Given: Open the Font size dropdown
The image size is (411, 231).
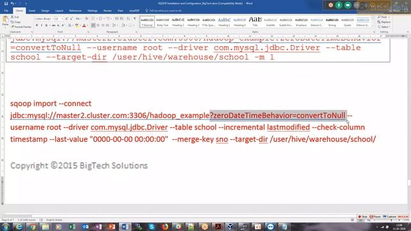Looking at the screenshot, I should (x=62, y=19).
